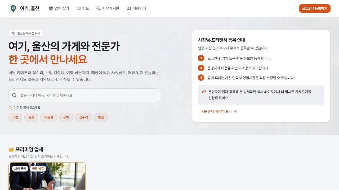Screen dimensions: 339x190
Task: Open the 이용안내 menu item
Action: click(x=136, y=8)
